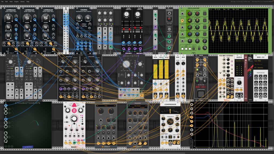Click the ADDITATOR large frequency knob
Screen dimensions: 274x154
126,64
